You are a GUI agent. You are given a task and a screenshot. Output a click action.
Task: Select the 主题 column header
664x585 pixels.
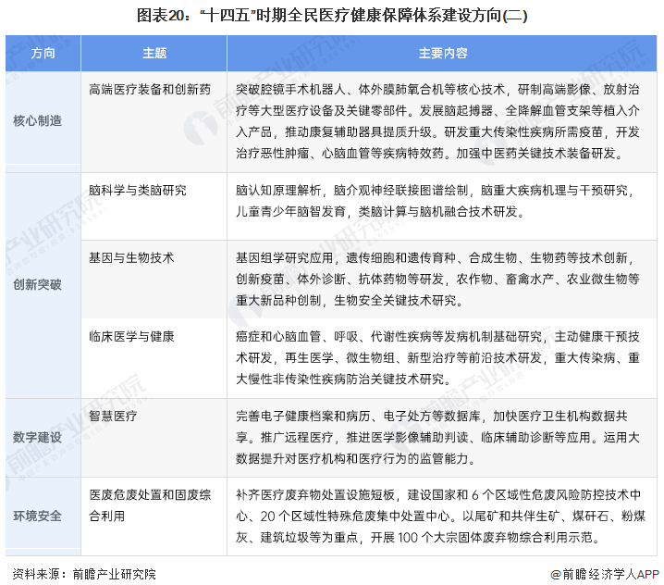click(154, 54)
